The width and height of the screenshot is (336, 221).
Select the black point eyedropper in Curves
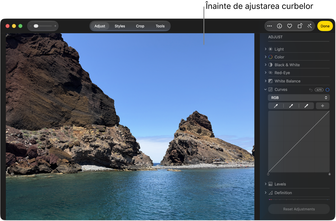(276, 106)
